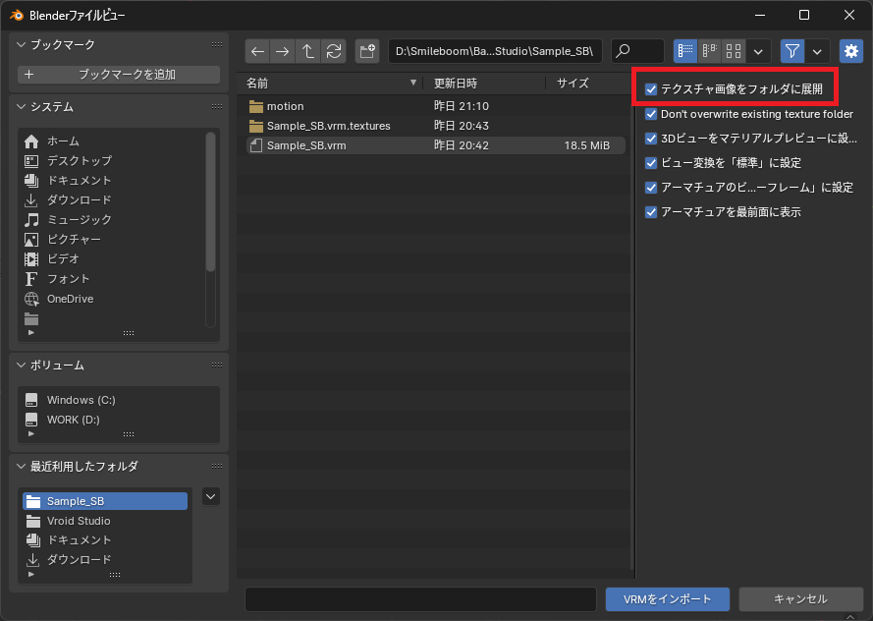Open デスクトップ in system list
Image resolution: width=873 pixels, height=621 pixels.
coord(80,160)
